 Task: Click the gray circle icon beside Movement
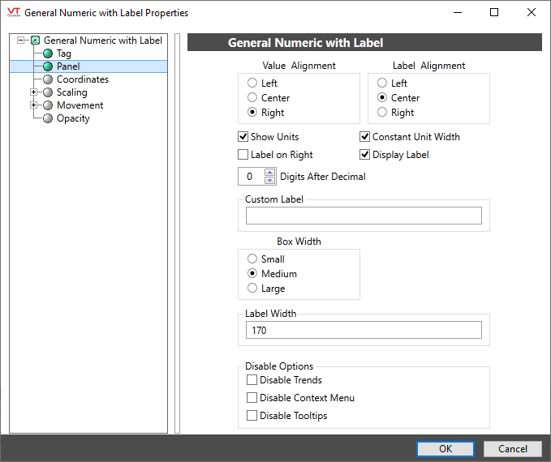48,105
